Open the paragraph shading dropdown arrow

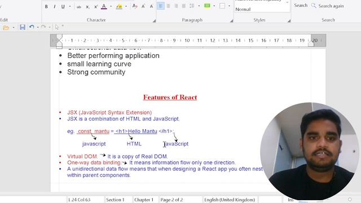coord(214,6)
